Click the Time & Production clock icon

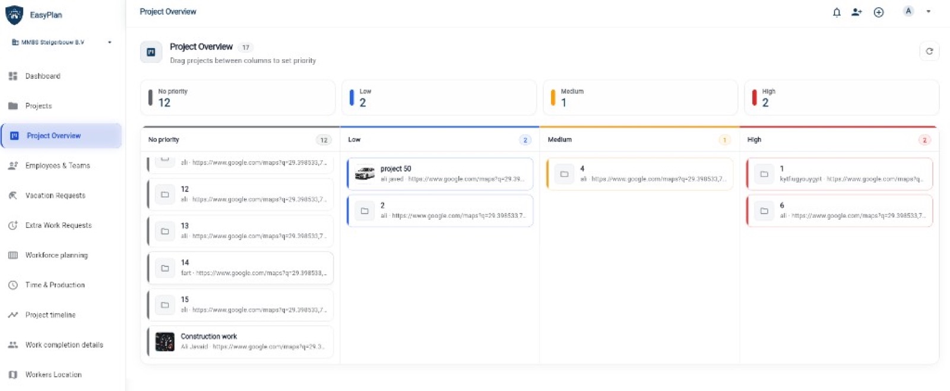coord(13,285)
